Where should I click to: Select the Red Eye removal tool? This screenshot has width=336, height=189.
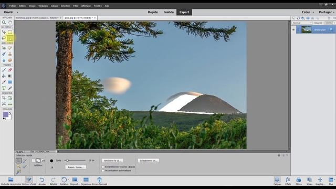click(4, 48)
